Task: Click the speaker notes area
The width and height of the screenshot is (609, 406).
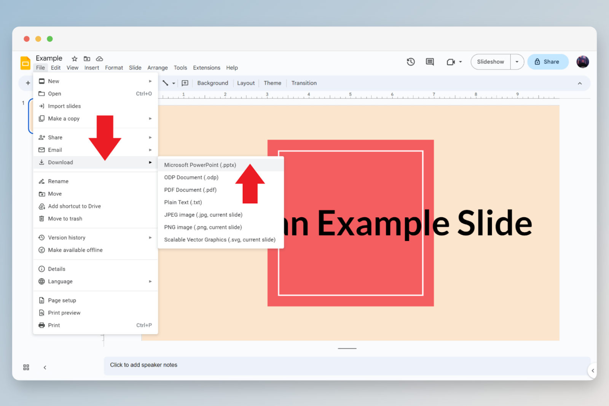Action: (143, 365)
